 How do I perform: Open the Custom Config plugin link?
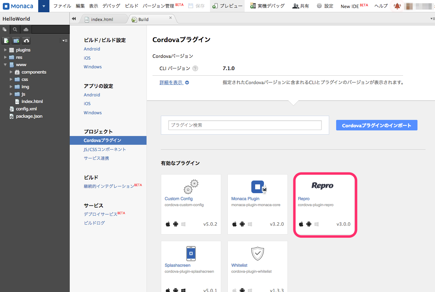[179, 199]
